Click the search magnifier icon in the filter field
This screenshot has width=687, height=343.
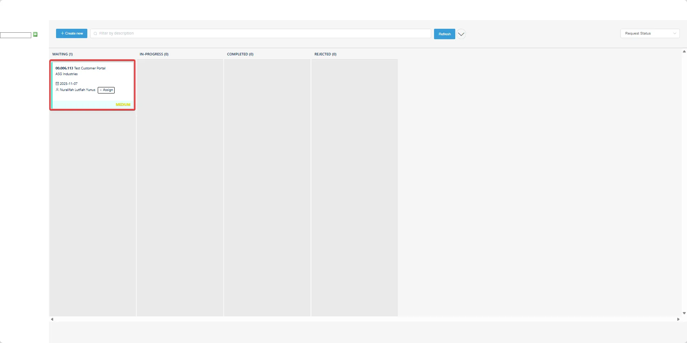[94, 33]
